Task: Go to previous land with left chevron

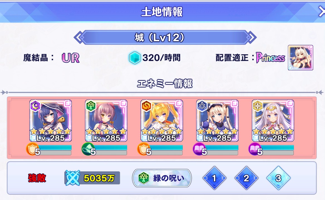Action: [79, 37]
